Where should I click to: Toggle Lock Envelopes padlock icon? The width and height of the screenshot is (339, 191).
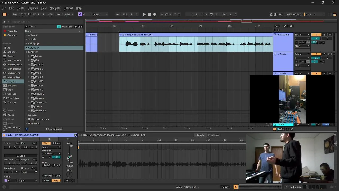click(291, 26)
